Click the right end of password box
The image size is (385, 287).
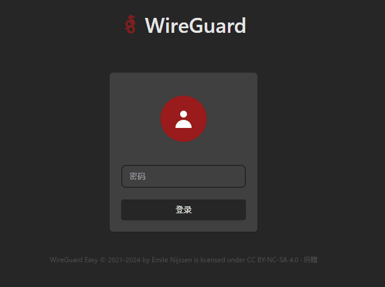pyautogui.click(x=240, y=176)
